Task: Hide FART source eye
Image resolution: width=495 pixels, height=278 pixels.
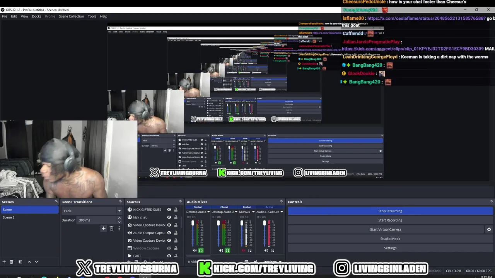Action: (x=169, y=256)
